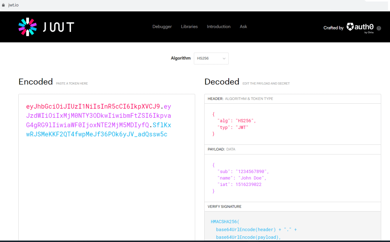This screenshot has height=242, width=390.
Task: Expand the Algorithm dropdown chevron
Action: (224, 59)
